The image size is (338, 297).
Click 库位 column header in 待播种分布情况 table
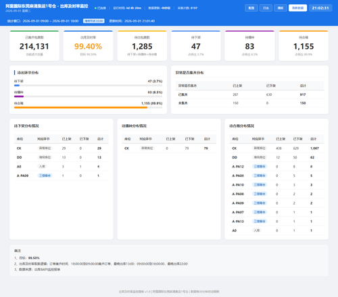click(128, 139)
